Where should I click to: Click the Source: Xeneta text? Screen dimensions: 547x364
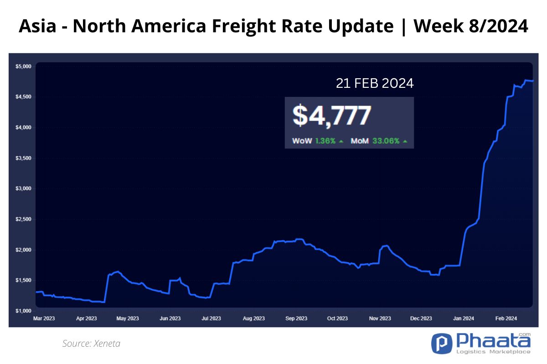pos(91,344)
